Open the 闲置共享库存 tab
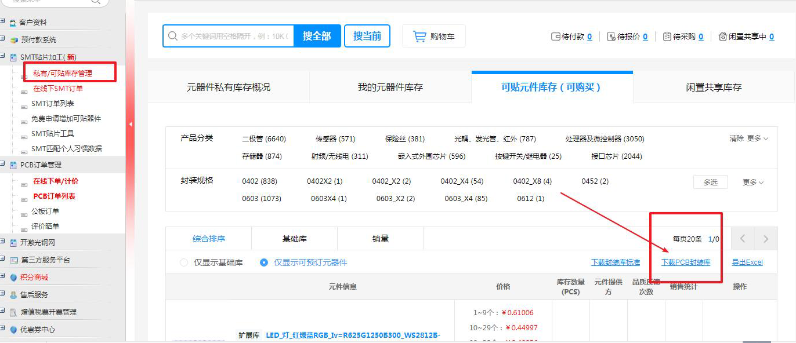Screen dimensions: 796x343 coord(713,87)
